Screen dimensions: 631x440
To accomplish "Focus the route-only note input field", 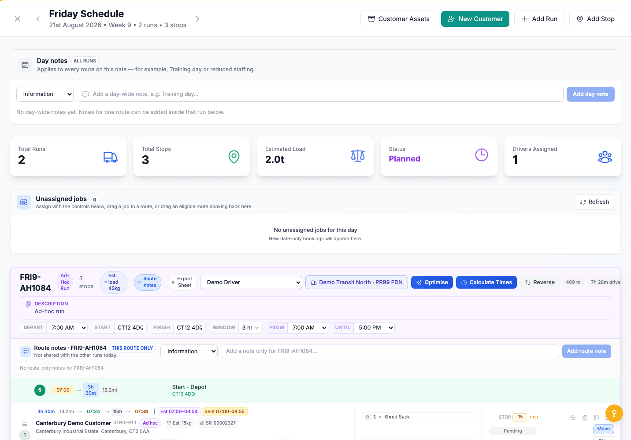I will (x=390, y=351).
